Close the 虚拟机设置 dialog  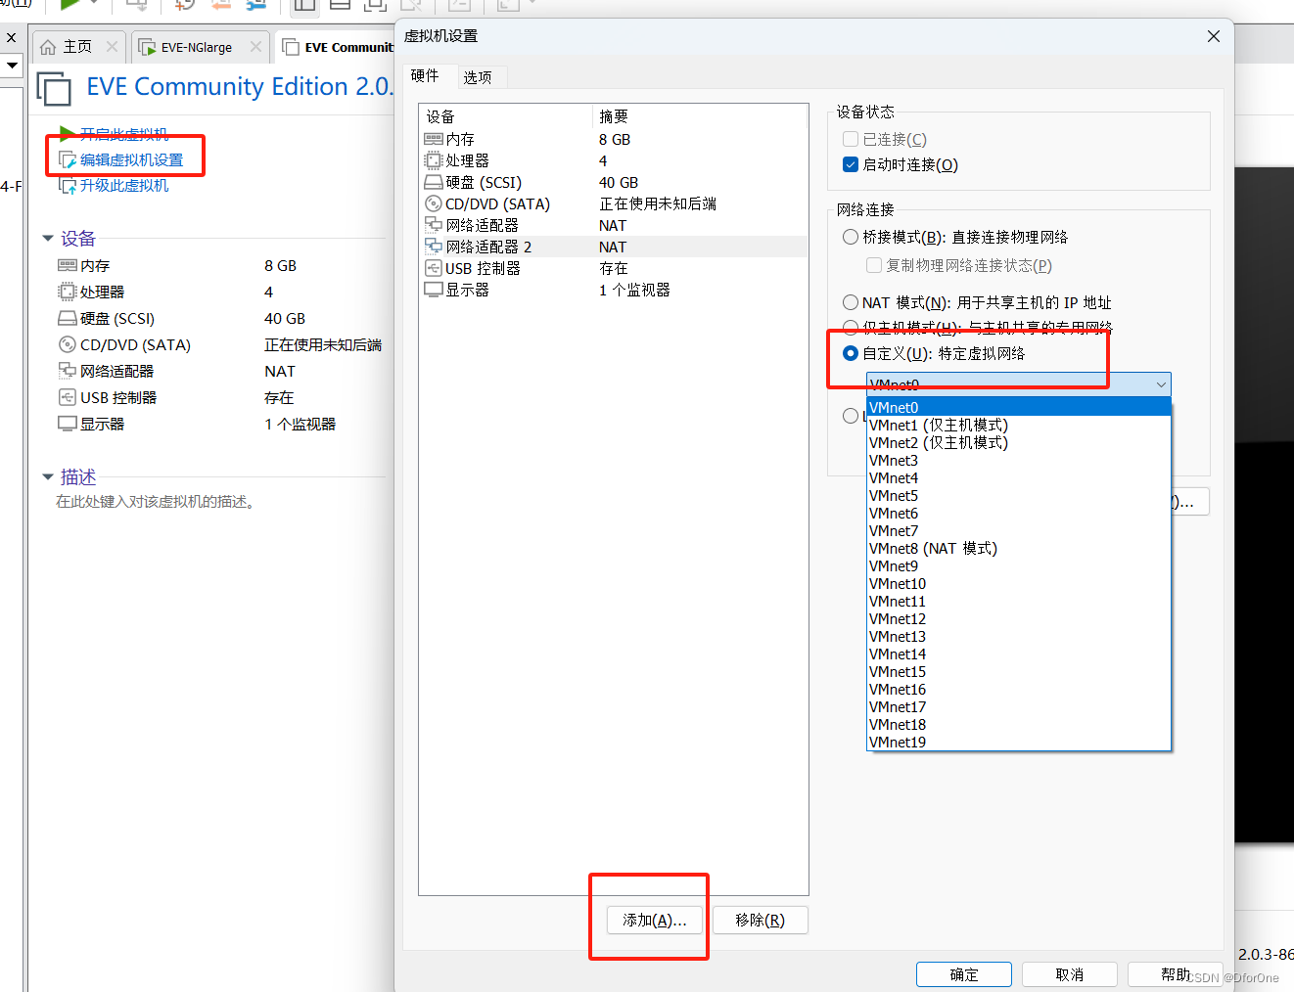(1214, 36)
